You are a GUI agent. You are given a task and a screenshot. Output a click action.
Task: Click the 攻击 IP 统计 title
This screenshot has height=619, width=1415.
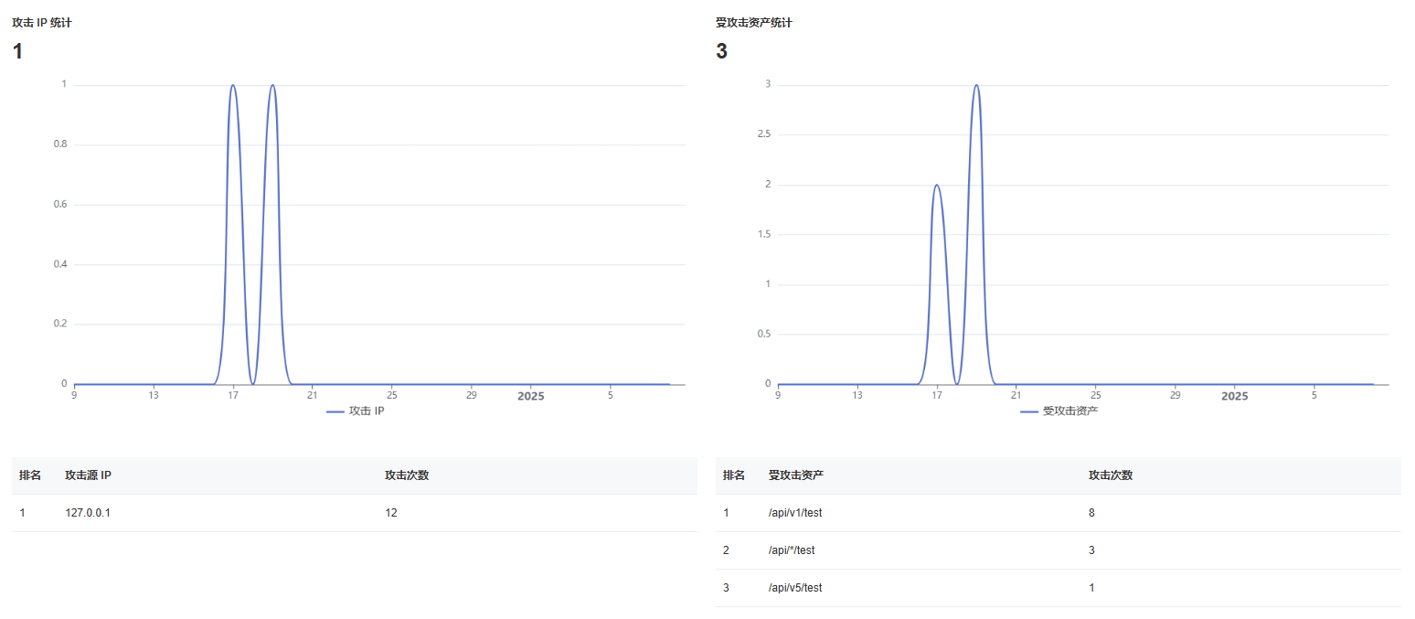(x=42, y=23)
